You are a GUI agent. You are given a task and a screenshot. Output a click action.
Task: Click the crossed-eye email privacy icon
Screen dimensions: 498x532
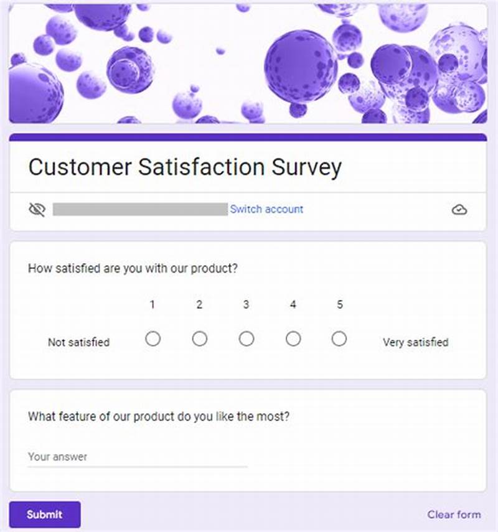tap(37, 209)
